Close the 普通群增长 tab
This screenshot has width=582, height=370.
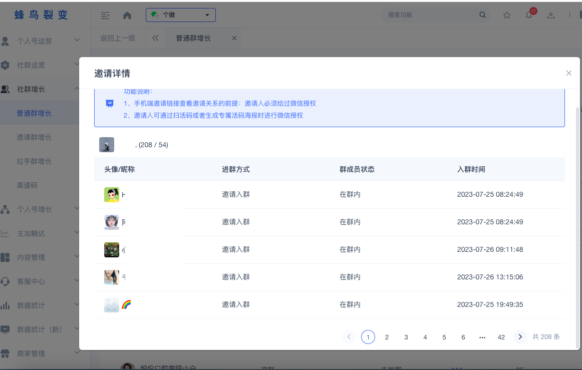click(234, 38)
